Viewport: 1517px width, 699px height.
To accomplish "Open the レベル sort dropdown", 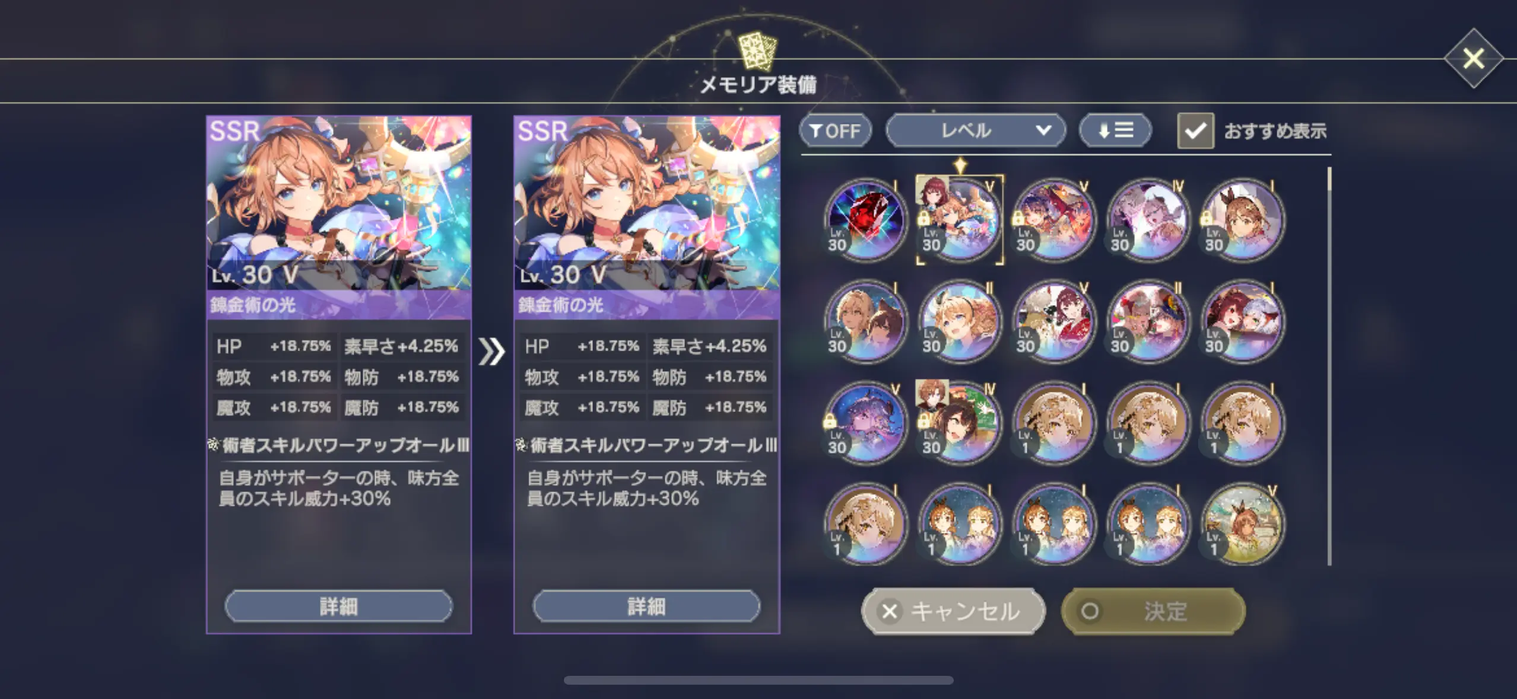I will 976,130.
